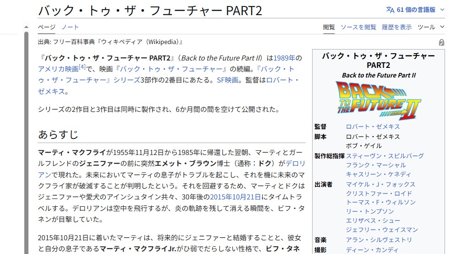This screenshot has height=254, width=456.
Task: Click the 脚本 infobox label
Action: [x=320, y=137]
